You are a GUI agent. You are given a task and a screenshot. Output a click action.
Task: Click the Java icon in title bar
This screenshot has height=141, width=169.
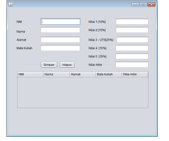tap(11, 5)
